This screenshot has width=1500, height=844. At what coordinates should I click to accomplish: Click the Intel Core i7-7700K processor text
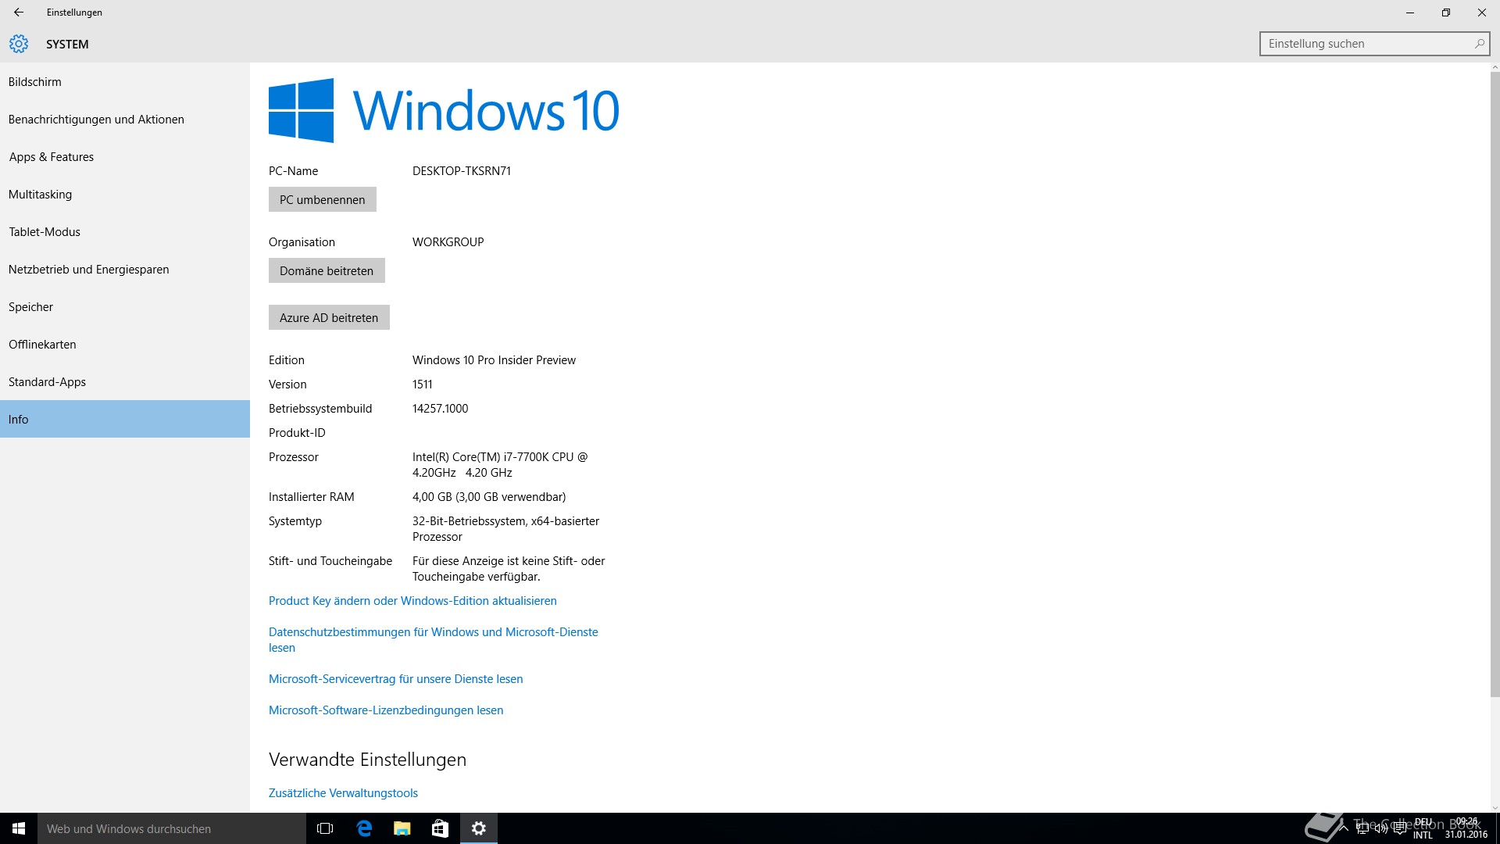point(500,465)
